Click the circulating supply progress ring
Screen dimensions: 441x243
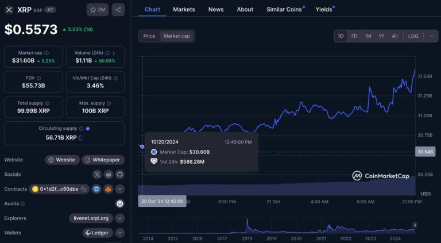coord(80,138)
